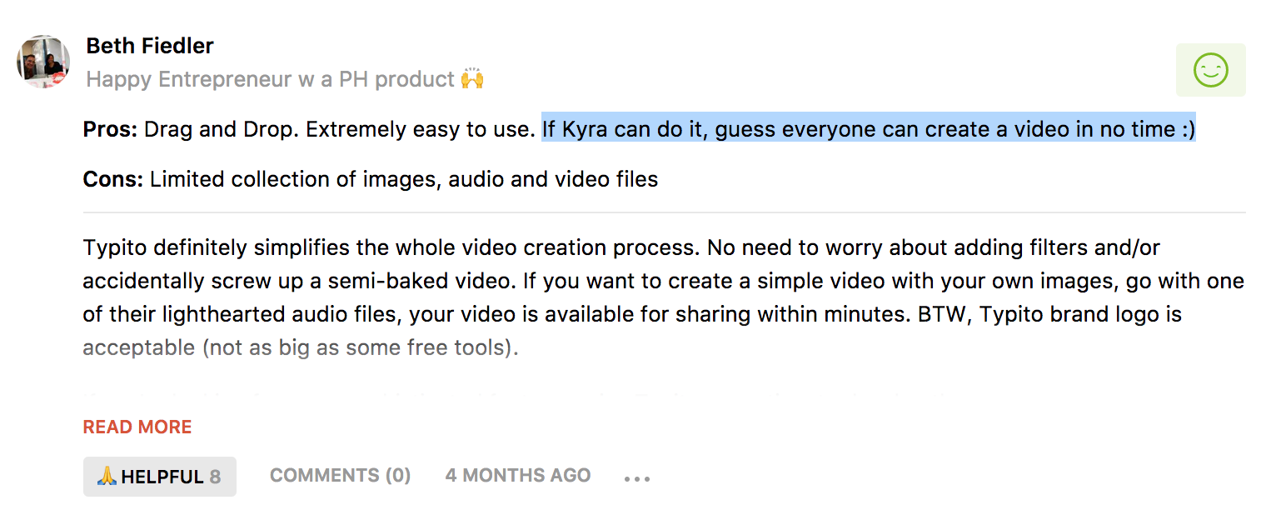Click the green smiley sentiment icon
The height and width of the screenshot is (515, 1261).
pos(1210,70)
